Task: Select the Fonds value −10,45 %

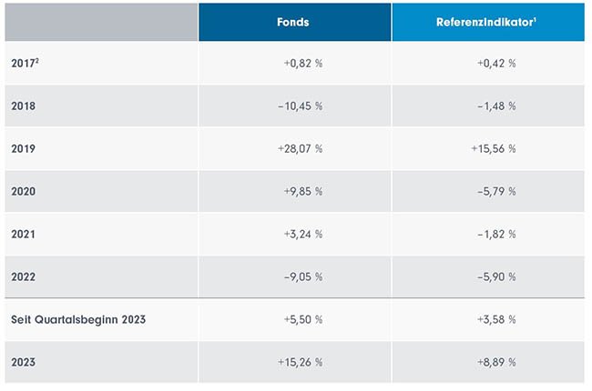Action: click(x=300, y=106)
